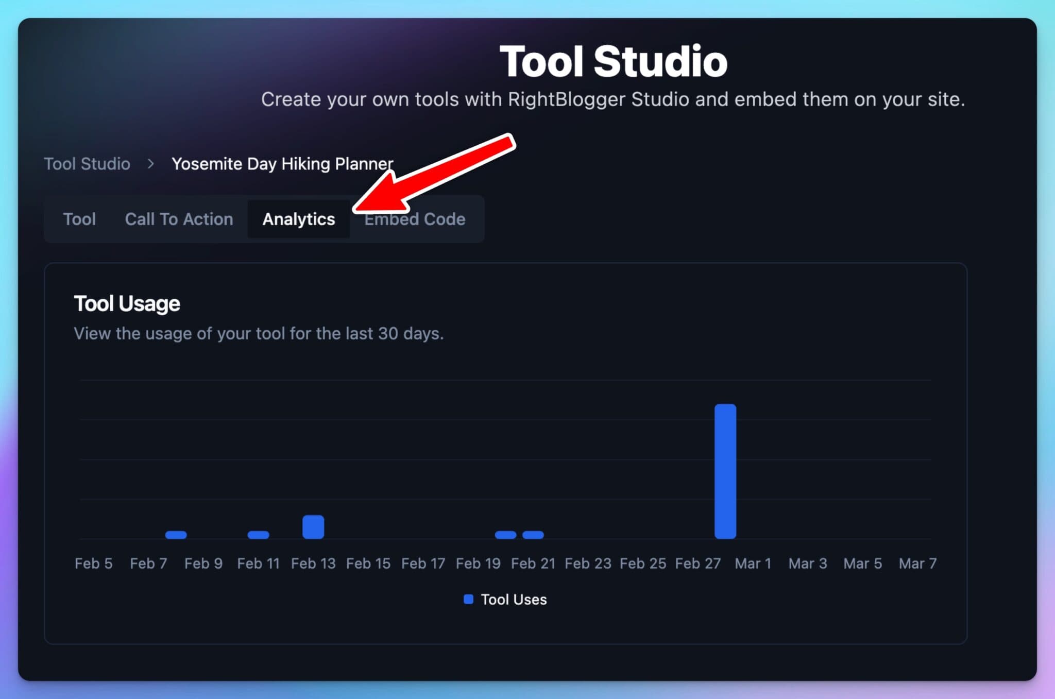Click the Tool Uses legend text
Viewport: 1055px width, 699px height.
click(x=514, y=599)
